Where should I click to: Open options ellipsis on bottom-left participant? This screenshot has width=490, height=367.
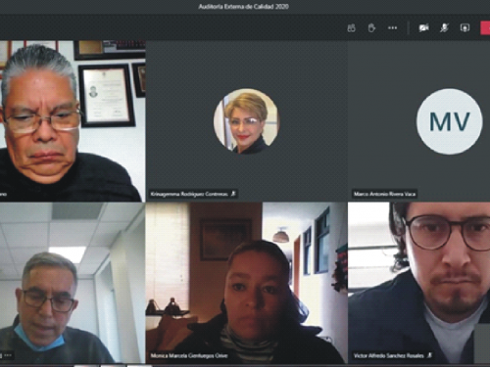point(8,355)
